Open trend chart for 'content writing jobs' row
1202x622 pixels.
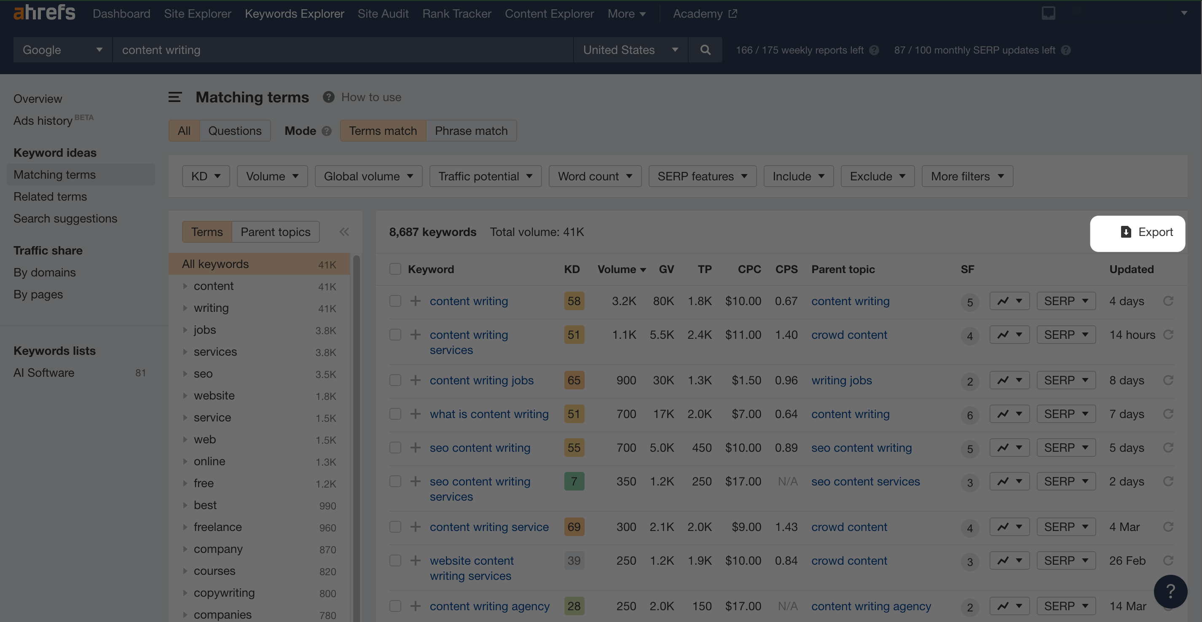click(x=1009, y=380)
